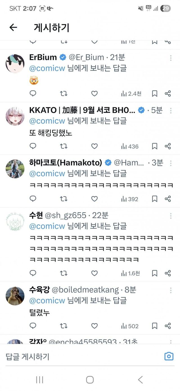This screenshot has height=391, width=180.
Task: Bookmark KKATO's reply
Action: pyautogui.click(x=154, y=146)
